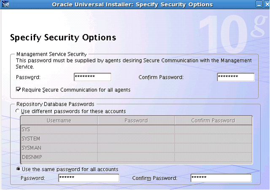Viewport: 270px width, 190px height.
Task: Select the SYS username row
Action: tap(59, 129)
